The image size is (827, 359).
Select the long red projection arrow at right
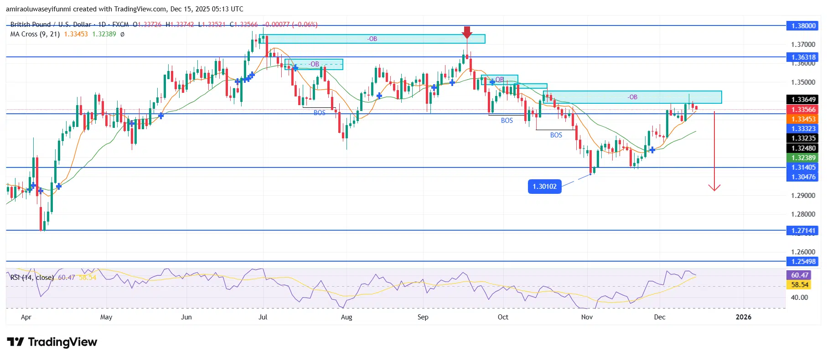714,150
